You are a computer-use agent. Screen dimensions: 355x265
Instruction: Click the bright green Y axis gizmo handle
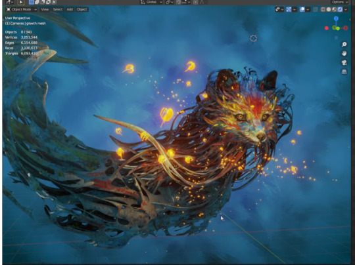click(x=338, y=28)
